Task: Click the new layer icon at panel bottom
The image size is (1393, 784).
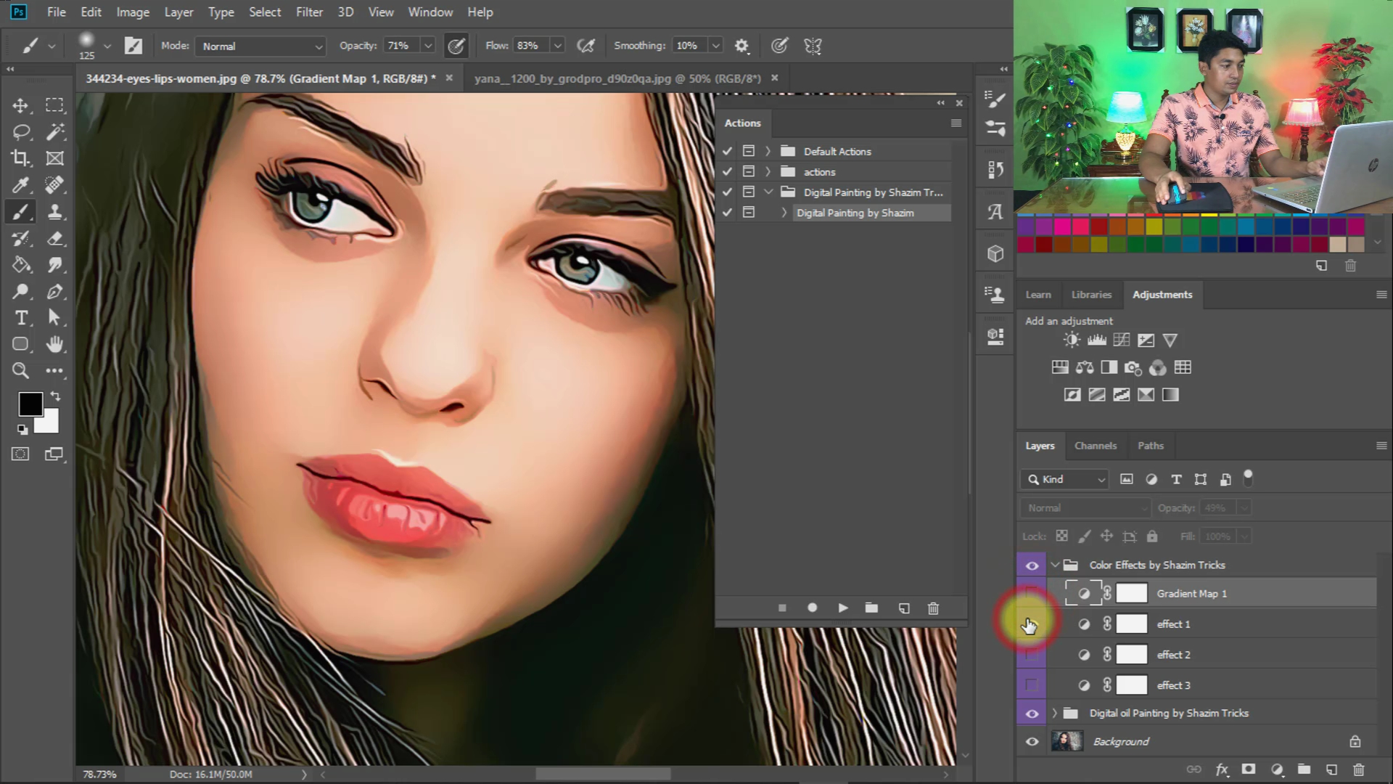Action: point(1331,769)
